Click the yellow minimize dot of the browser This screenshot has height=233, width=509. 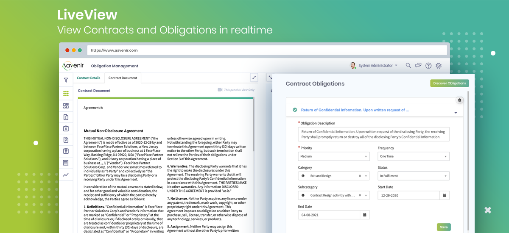(x=73, y=50)
